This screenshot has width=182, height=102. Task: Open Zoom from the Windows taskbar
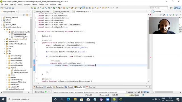pyautogui.click(x=107, y=99)
